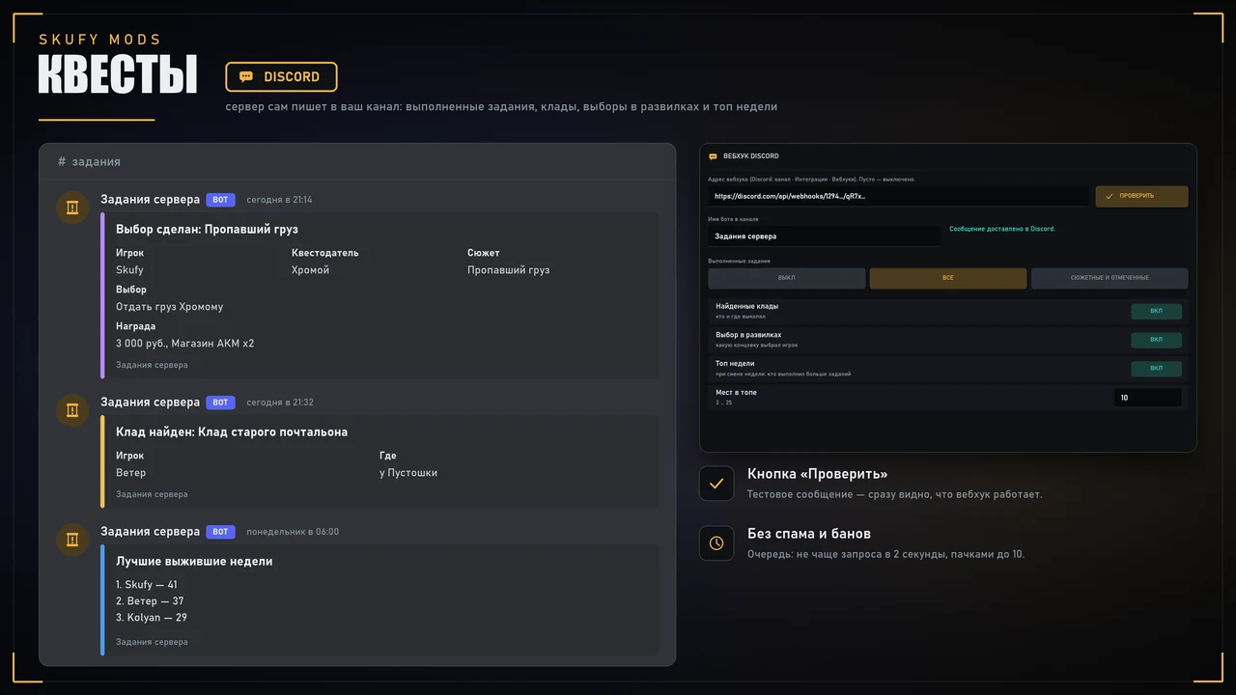The height and width of the screenshot is (695, 1236).
Task: Click the webhook URL address field
Action: click(899, 196)
